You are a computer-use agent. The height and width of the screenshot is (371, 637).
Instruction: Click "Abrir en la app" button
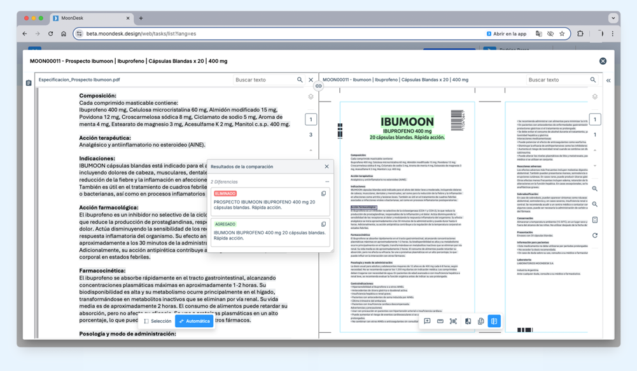point(507,34)
